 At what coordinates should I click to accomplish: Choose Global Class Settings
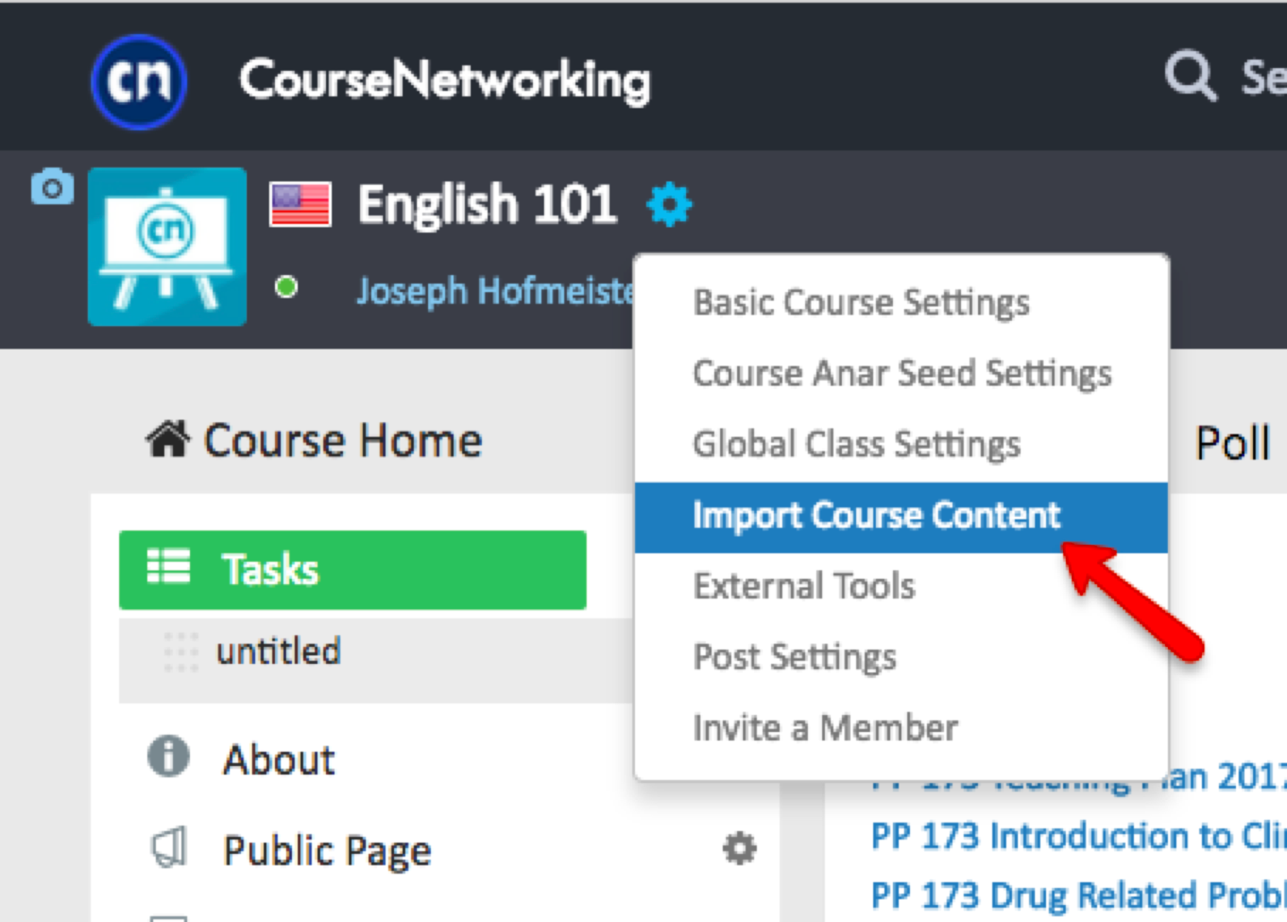856,444
